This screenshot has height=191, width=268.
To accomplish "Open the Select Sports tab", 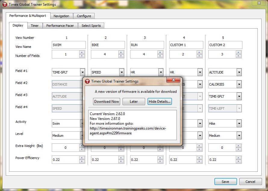I will click(x=91, y=26).
